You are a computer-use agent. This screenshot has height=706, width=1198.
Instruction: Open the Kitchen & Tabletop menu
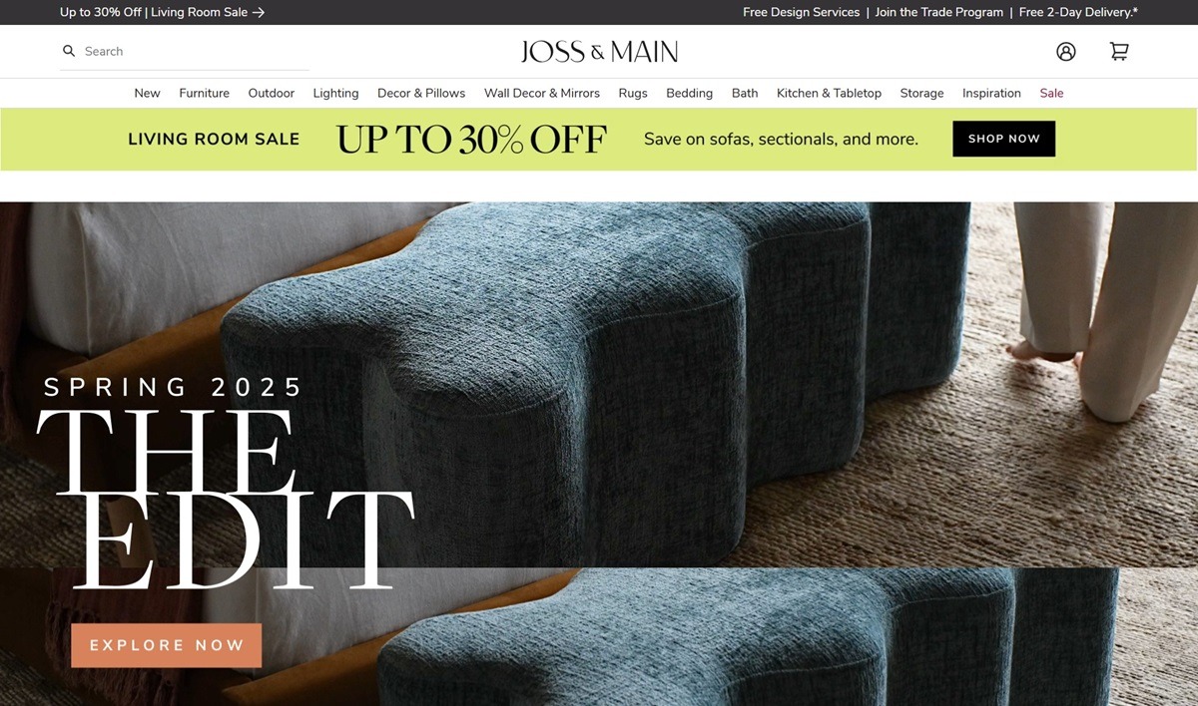829,93
